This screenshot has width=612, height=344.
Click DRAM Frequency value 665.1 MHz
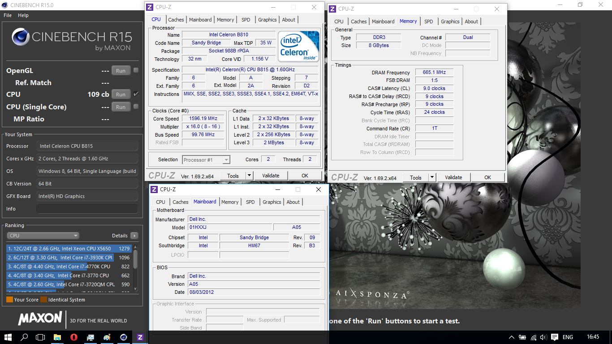[x=434, y=73]
